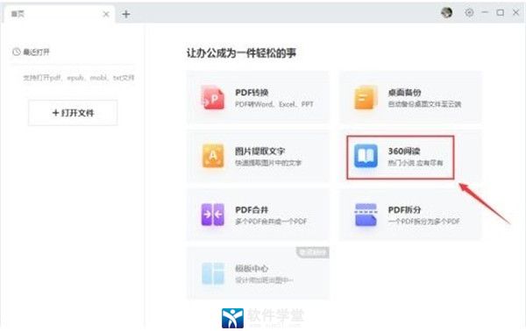Click the 360阅读 title text

[x=404, y=151]
